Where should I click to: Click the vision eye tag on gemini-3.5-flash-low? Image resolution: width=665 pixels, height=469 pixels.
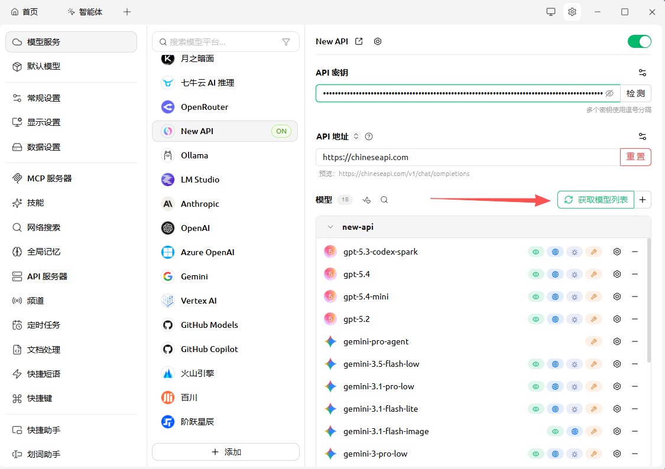coord(536,364)
